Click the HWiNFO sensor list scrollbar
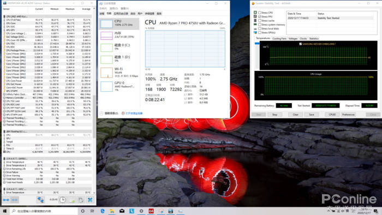The width and height of the screenshot is (382, 215). (x=94, y=100)
